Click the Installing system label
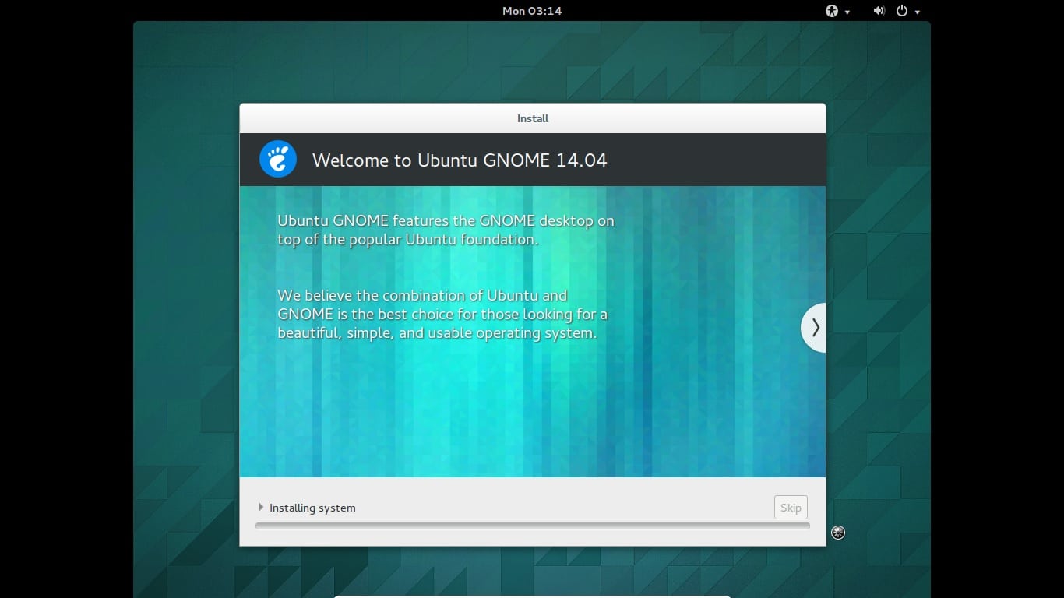Viewport: 1064px width, 598px height. [x=312, y=508]
